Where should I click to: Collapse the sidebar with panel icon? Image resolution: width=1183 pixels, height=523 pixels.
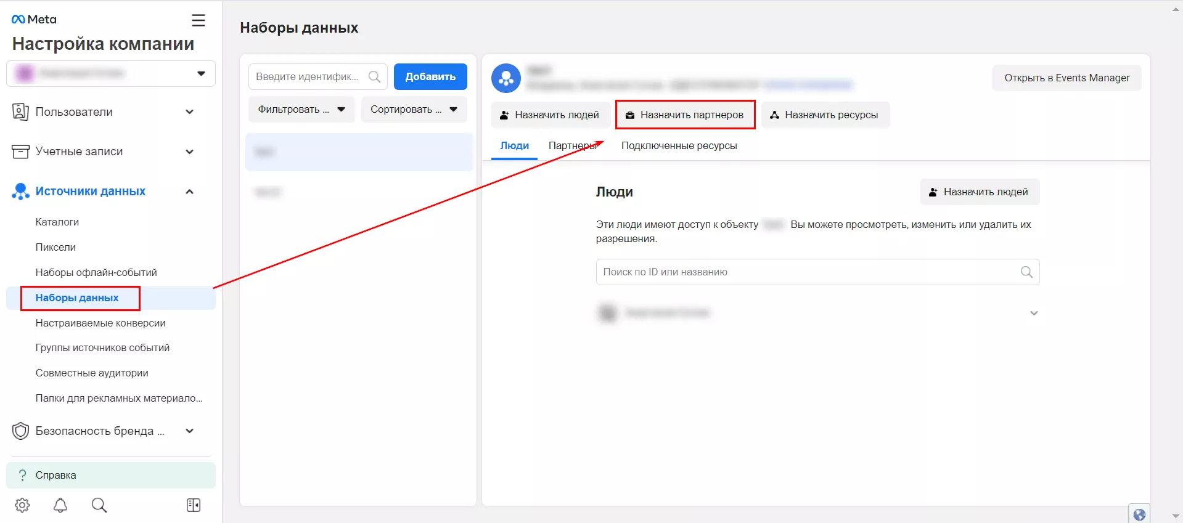[x=193, y=505]
